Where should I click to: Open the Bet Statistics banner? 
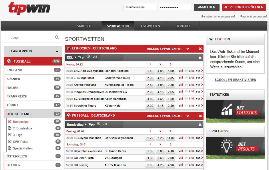point(235,111)
